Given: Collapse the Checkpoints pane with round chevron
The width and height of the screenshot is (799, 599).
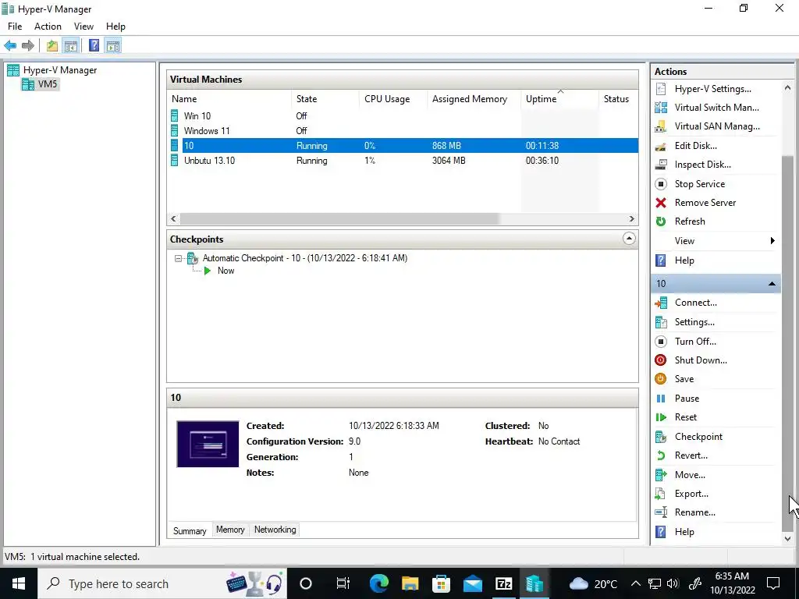Looking at the screenshot, I should (x=629, y=239).
